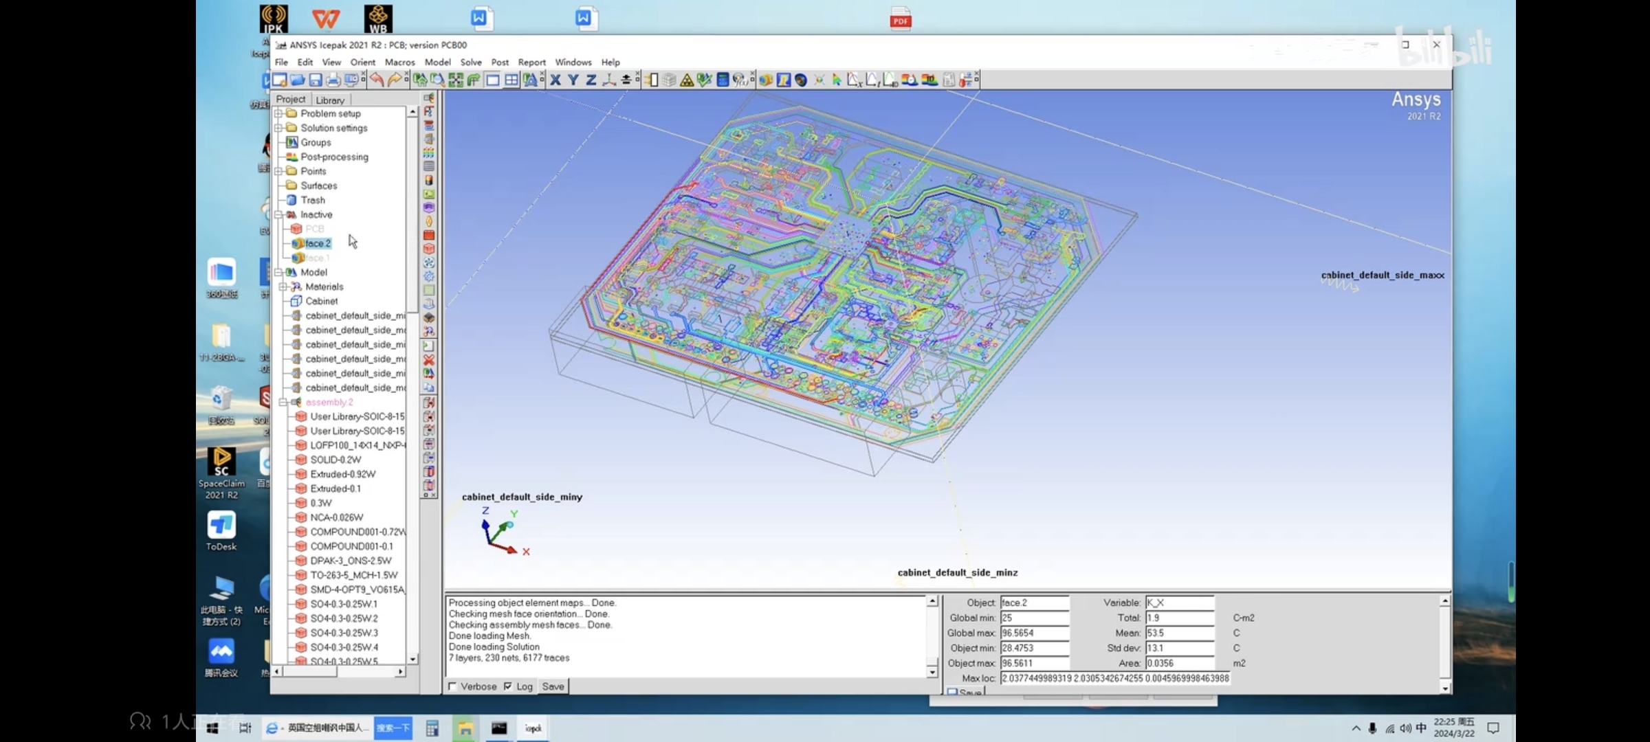Expand the Problem setup tree node
Screen dimensions: 1650x742
278,113
